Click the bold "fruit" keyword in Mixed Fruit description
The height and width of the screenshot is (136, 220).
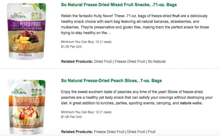point(176,16)
